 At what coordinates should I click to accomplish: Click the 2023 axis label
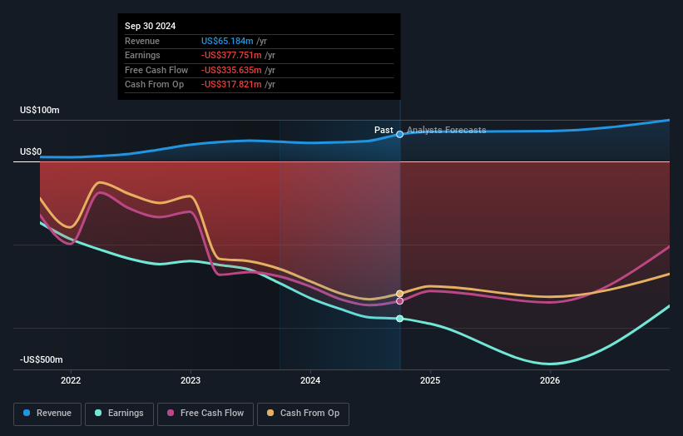click(x=191, y=381)
